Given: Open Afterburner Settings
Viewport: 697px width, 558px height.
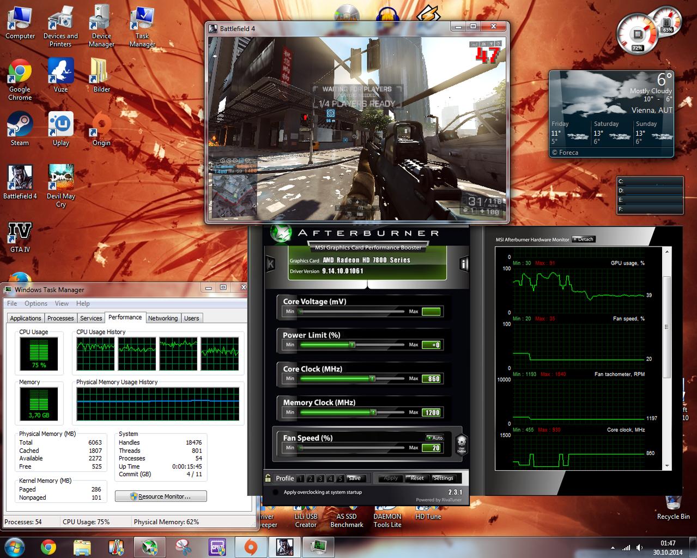Looking at the screenshot, I should tap(443, 478).
